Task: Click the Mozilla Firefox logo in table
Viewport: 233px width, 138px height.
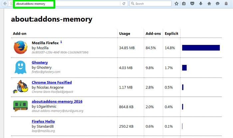Action: [21, 47]
